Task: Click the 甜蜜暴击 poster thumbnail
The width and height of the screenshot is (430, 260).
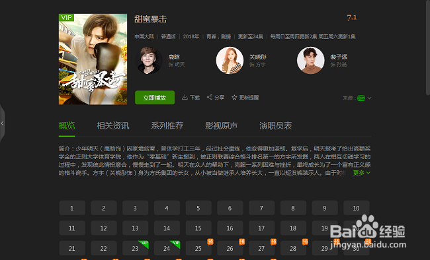Action: (x=93, y=59)
